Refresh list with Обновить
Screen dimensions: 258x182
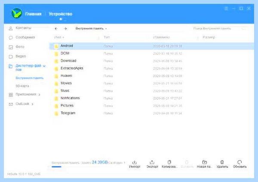pyautogui.click(x=240, y=164)
